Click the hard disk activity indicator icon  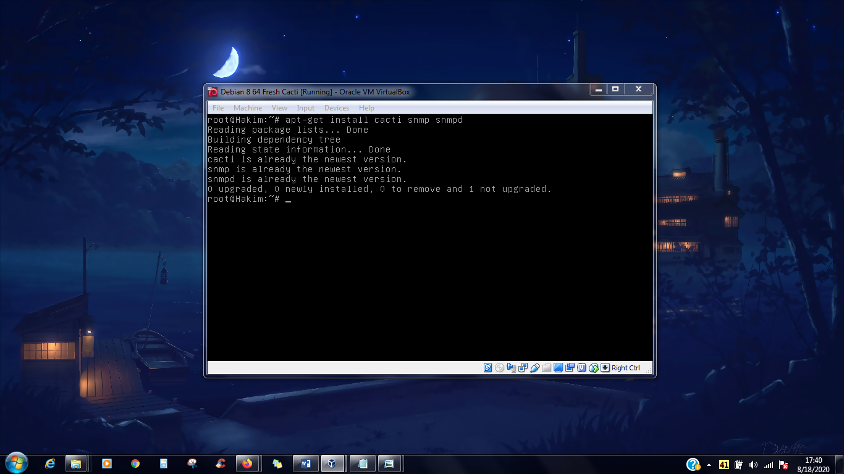(487, 368)
